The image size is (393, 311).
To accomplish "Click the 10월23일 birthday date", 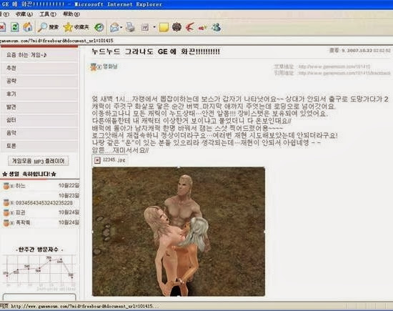I will (69, 196).
